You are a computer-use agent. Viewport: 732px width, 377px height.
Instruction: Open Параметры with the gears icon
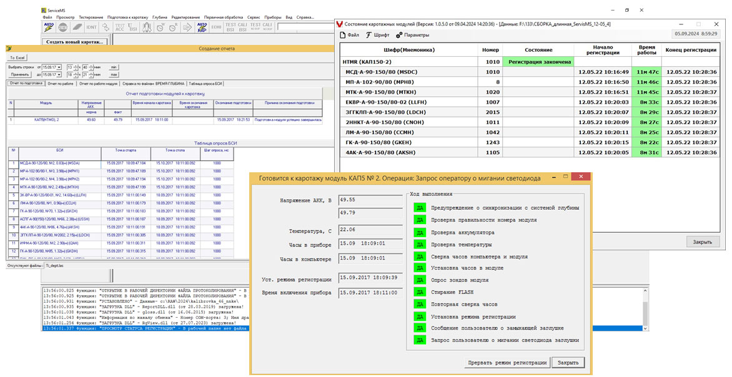412,35
